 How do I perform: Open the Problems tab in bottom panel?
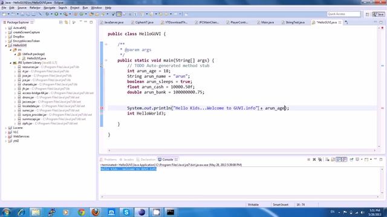(108, 160)
